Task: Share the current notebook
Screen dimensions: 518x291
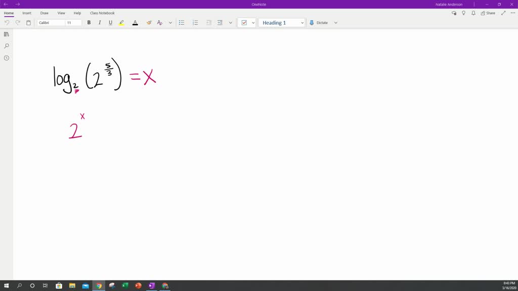Action: coord(487,13)
